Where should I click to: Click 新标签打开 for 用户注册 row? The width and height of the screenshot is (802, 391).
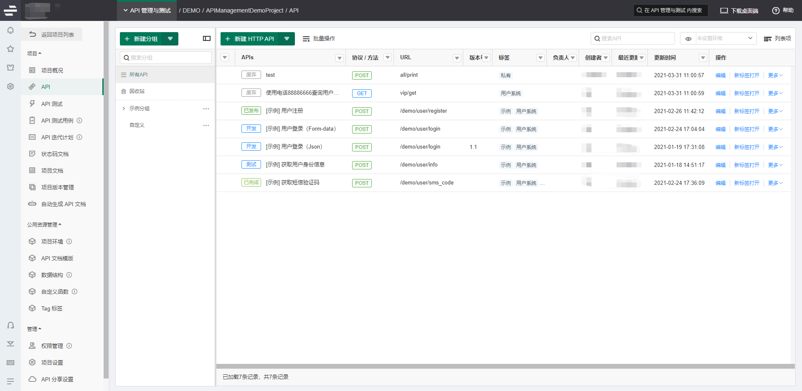[x=747, y=111]
